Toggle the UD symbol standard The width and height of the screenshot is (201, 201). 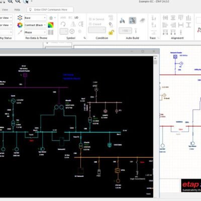pyautogui.click(x=76, y=18)
